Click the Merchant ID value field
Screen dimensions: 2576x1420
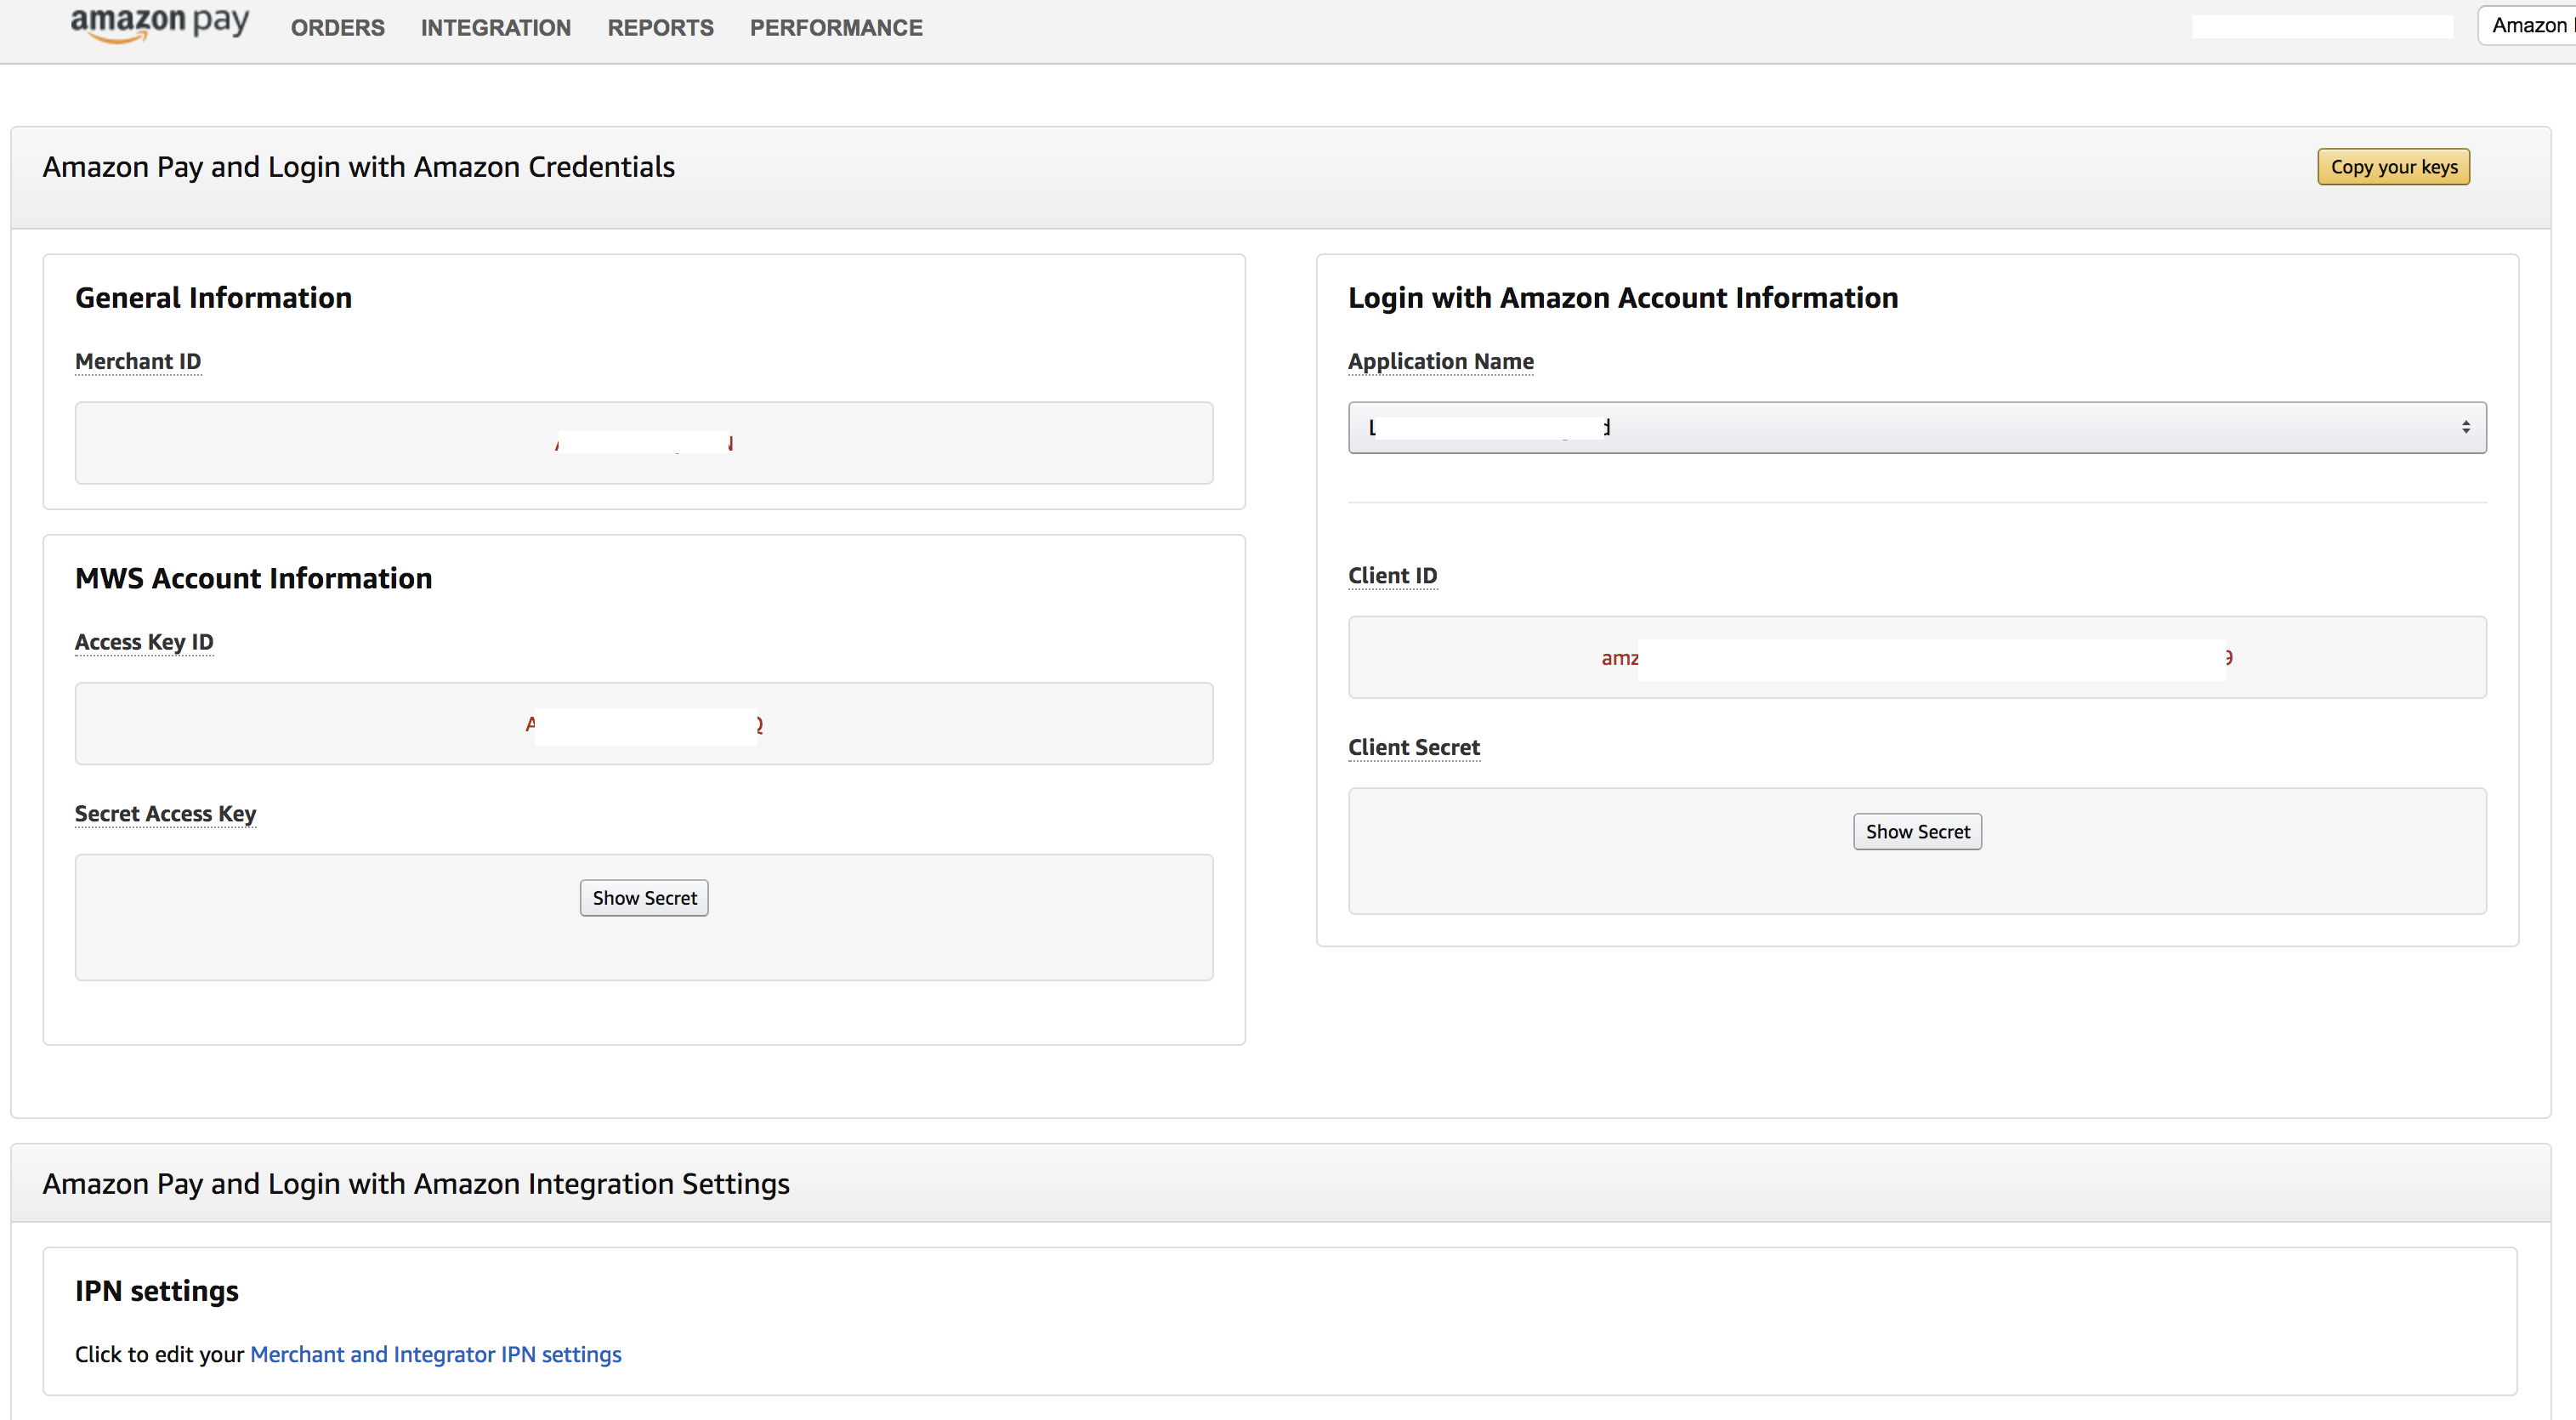pyautogui.click(x=644, y=443)
